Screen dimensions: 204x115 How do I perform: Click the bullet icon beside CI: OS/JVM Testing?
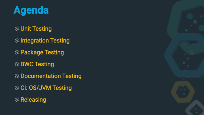click(x=17, y=88)
